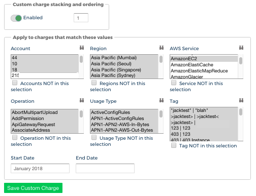The height and width of the screenshot is (196, 256).
Task: Click the binoculars search icon for Region
Action: (162, 48)
